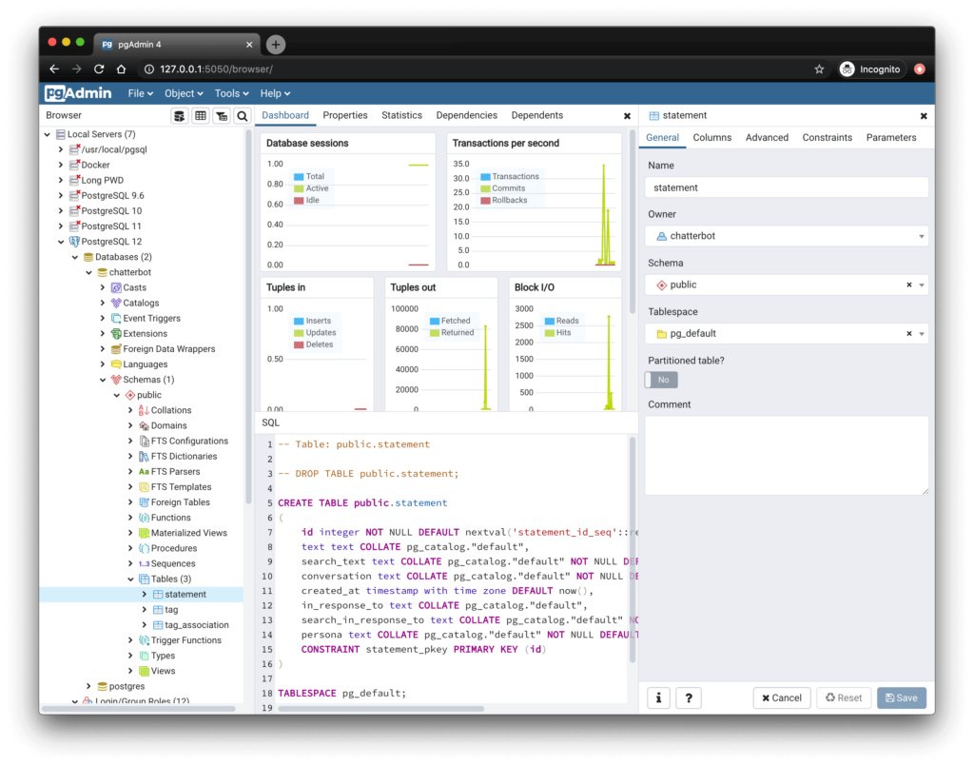Open the Query Tool icon
This screenshot has width=974, height=766.
[x=180, y=115]
